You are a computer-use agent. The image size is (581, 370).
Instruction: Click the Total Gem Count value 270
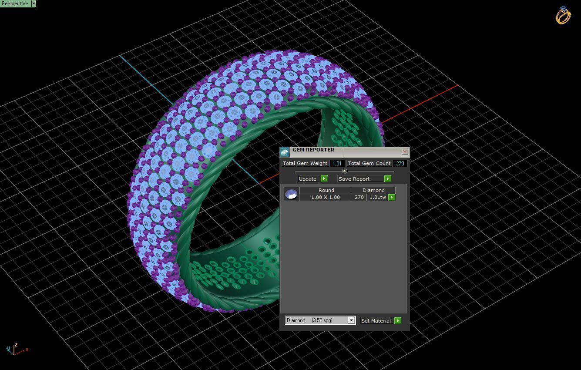pyautogui.click(x=400, y=164)
